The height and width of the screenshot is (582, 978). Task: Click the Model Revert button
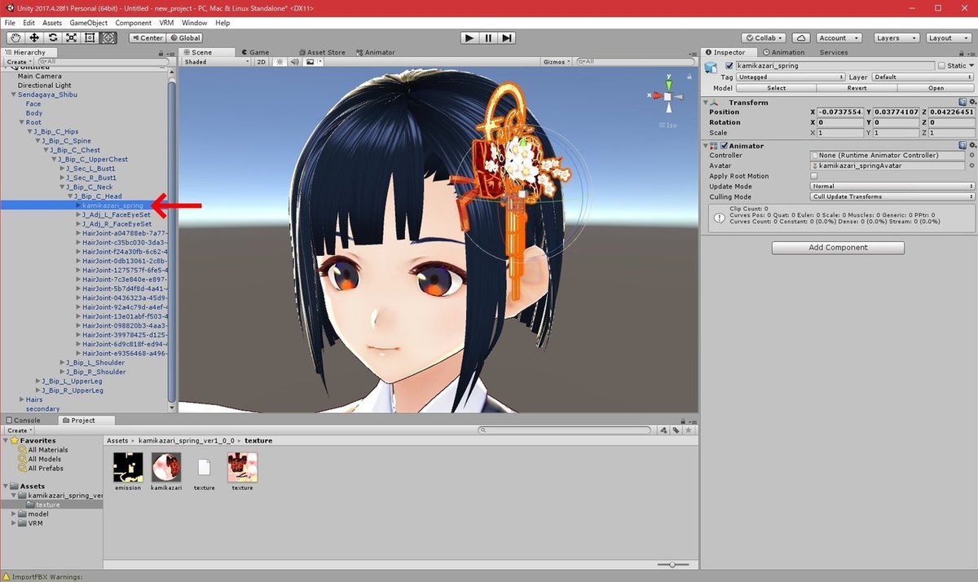click(856, 88)
